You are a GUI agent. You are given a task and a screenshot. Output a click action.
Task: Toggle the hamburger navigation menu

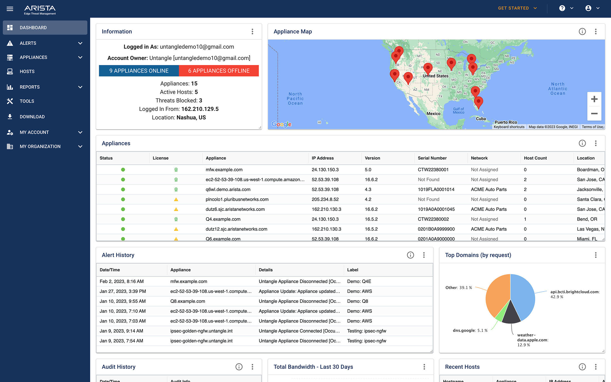(x=10, y=9)
